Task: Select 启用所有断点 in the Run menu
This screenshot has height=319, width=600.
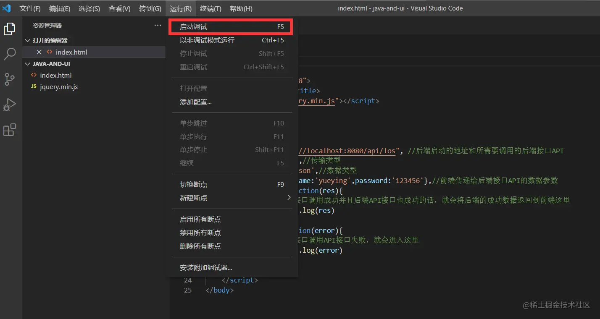Action: click(232, 220)
